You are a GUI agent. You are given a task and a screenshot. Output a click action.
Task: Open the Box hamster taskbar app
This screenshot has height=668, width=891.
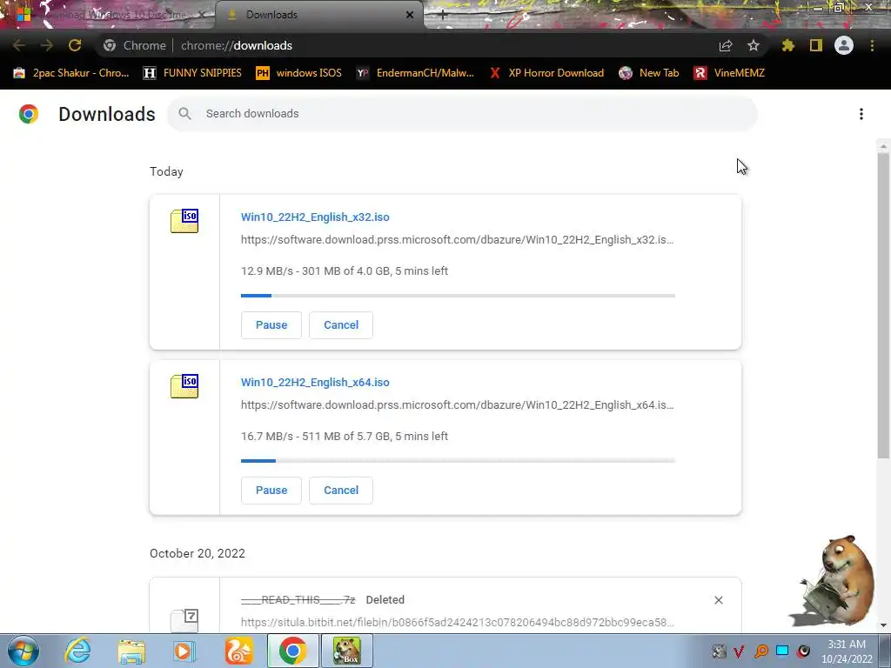point(347,651)
